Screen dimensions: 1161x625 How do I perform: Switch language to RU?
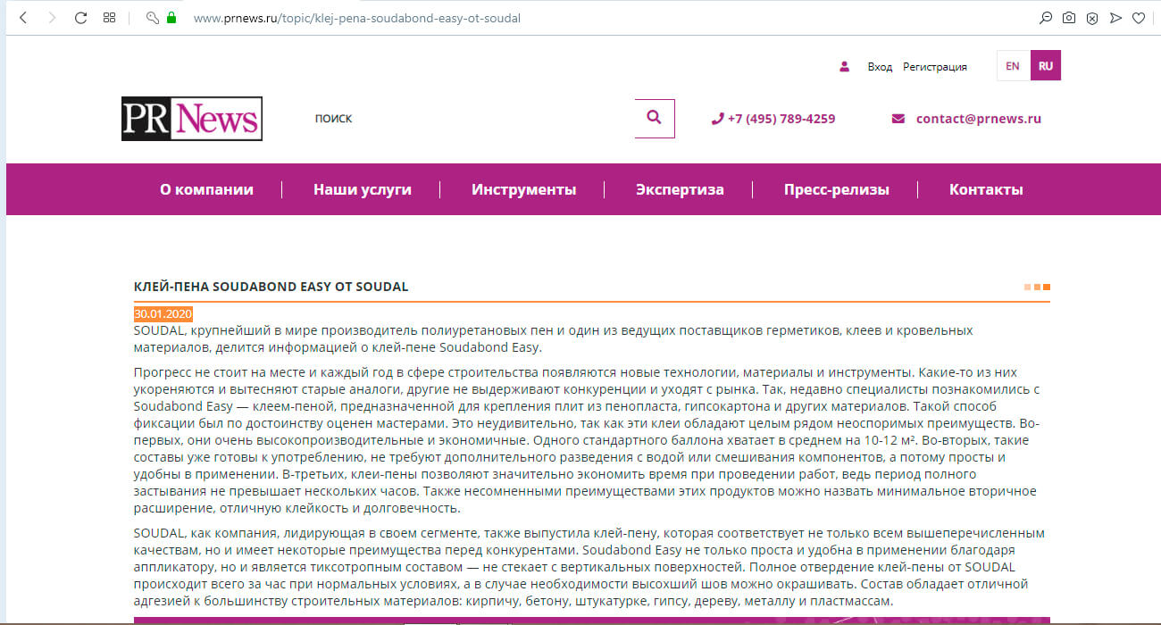click(1046, 66)
